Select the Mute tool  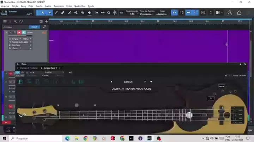pyautogui.click(x=76, y=13)
